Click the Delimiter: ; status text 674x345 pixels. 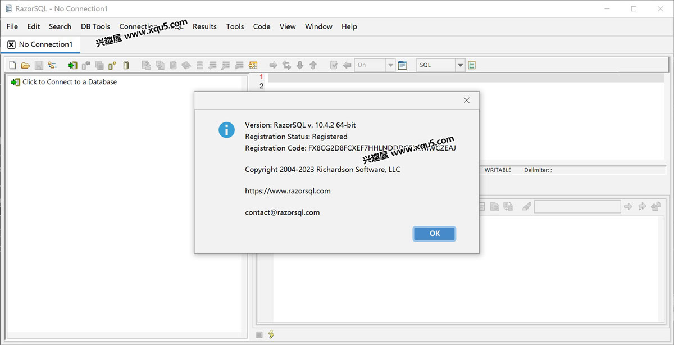tap(538, 170)
